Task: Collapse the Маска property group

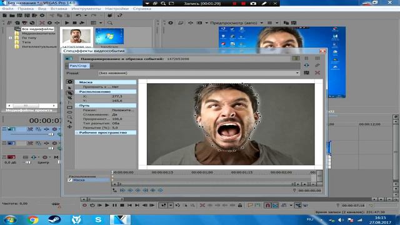Action: point(77,82)
